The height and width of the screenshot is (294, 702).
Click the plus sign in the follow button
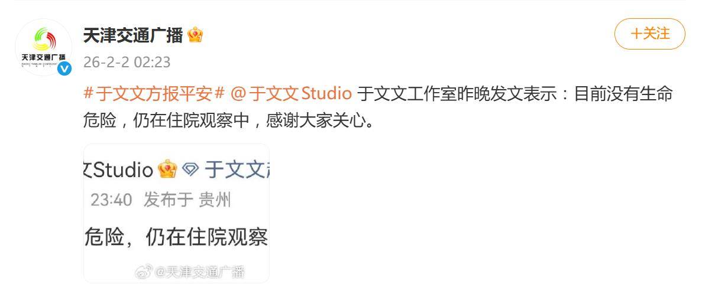click(636, 34)
